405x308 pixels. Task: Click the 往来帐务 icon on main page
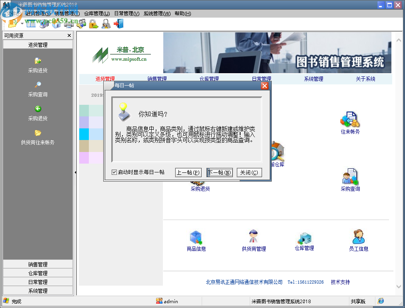(350, 119)
